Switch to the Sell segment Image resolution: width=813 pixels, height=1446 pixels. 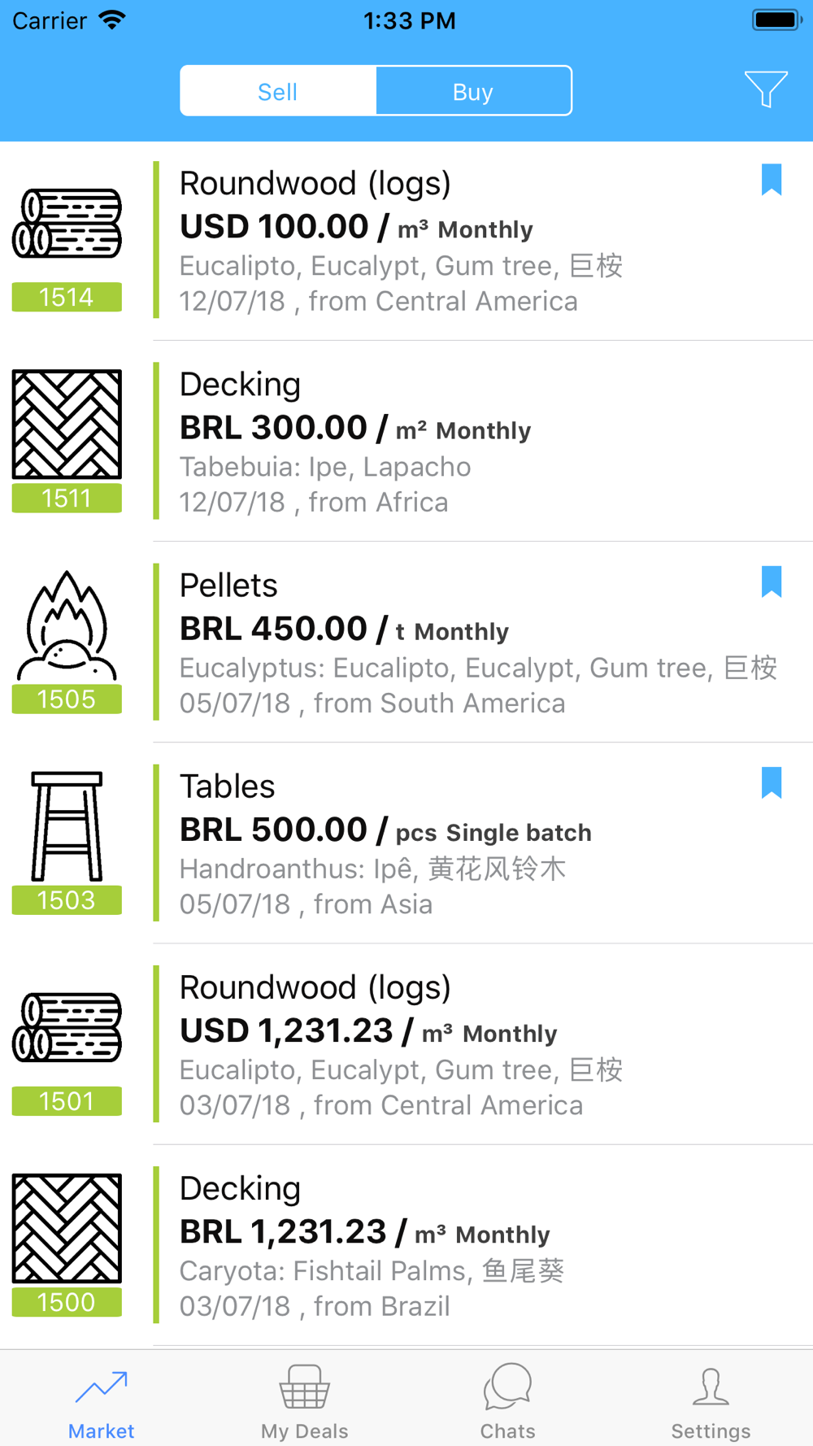tap(278, 91)
